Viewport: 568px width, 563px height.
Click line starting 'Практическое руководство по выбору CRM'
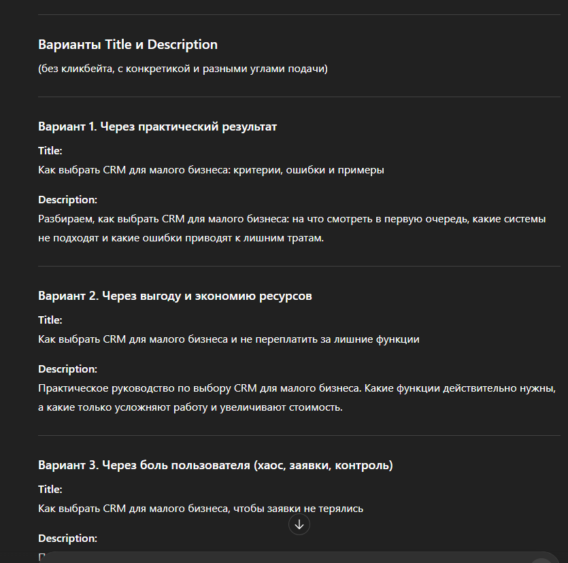tap(297, 388)
